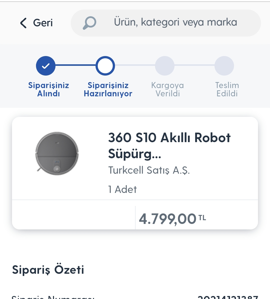270x299 pixels.
Task: Select the Siparişiniz Hazırlanıyor step label
Action: point(108,89)
